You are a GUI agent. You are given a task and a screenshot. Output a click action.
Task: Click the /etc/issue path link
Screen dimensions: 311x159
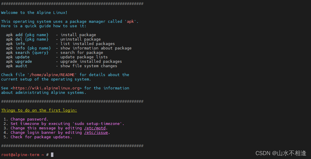pyautogui.click(x=96, y=132)
